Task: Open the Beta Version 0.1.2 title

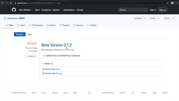Action: [56, 45]
